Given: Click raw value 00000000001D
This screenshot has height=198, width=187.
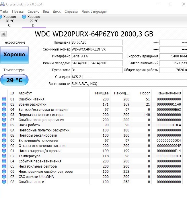Looking at the screenshot, I should coord(169,156).
